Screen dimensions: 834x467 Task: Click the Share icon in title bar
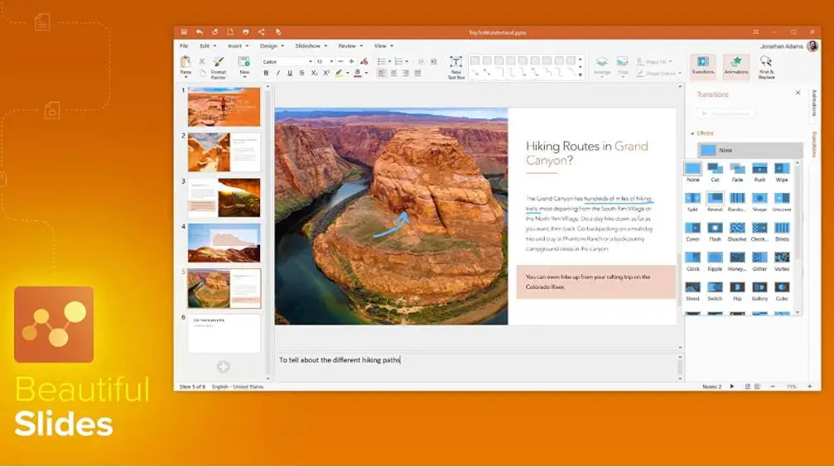point(262,32)
